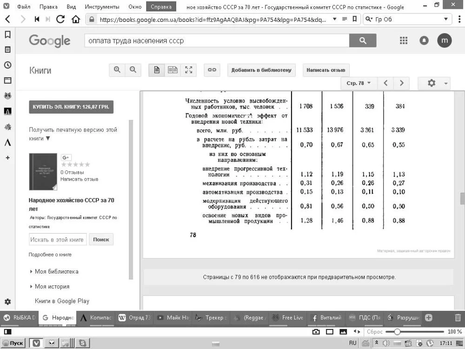The height and width of the screenshot is (349, 465).
Task: Open the 'Инструменты' menu
Action: point(102,7)
